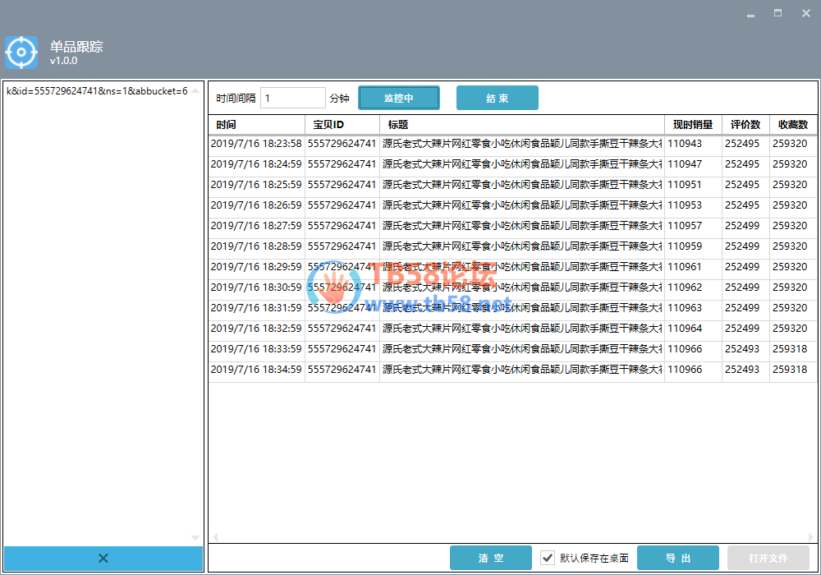Click the X delete bar under URL list

click(x=103, y=559)
